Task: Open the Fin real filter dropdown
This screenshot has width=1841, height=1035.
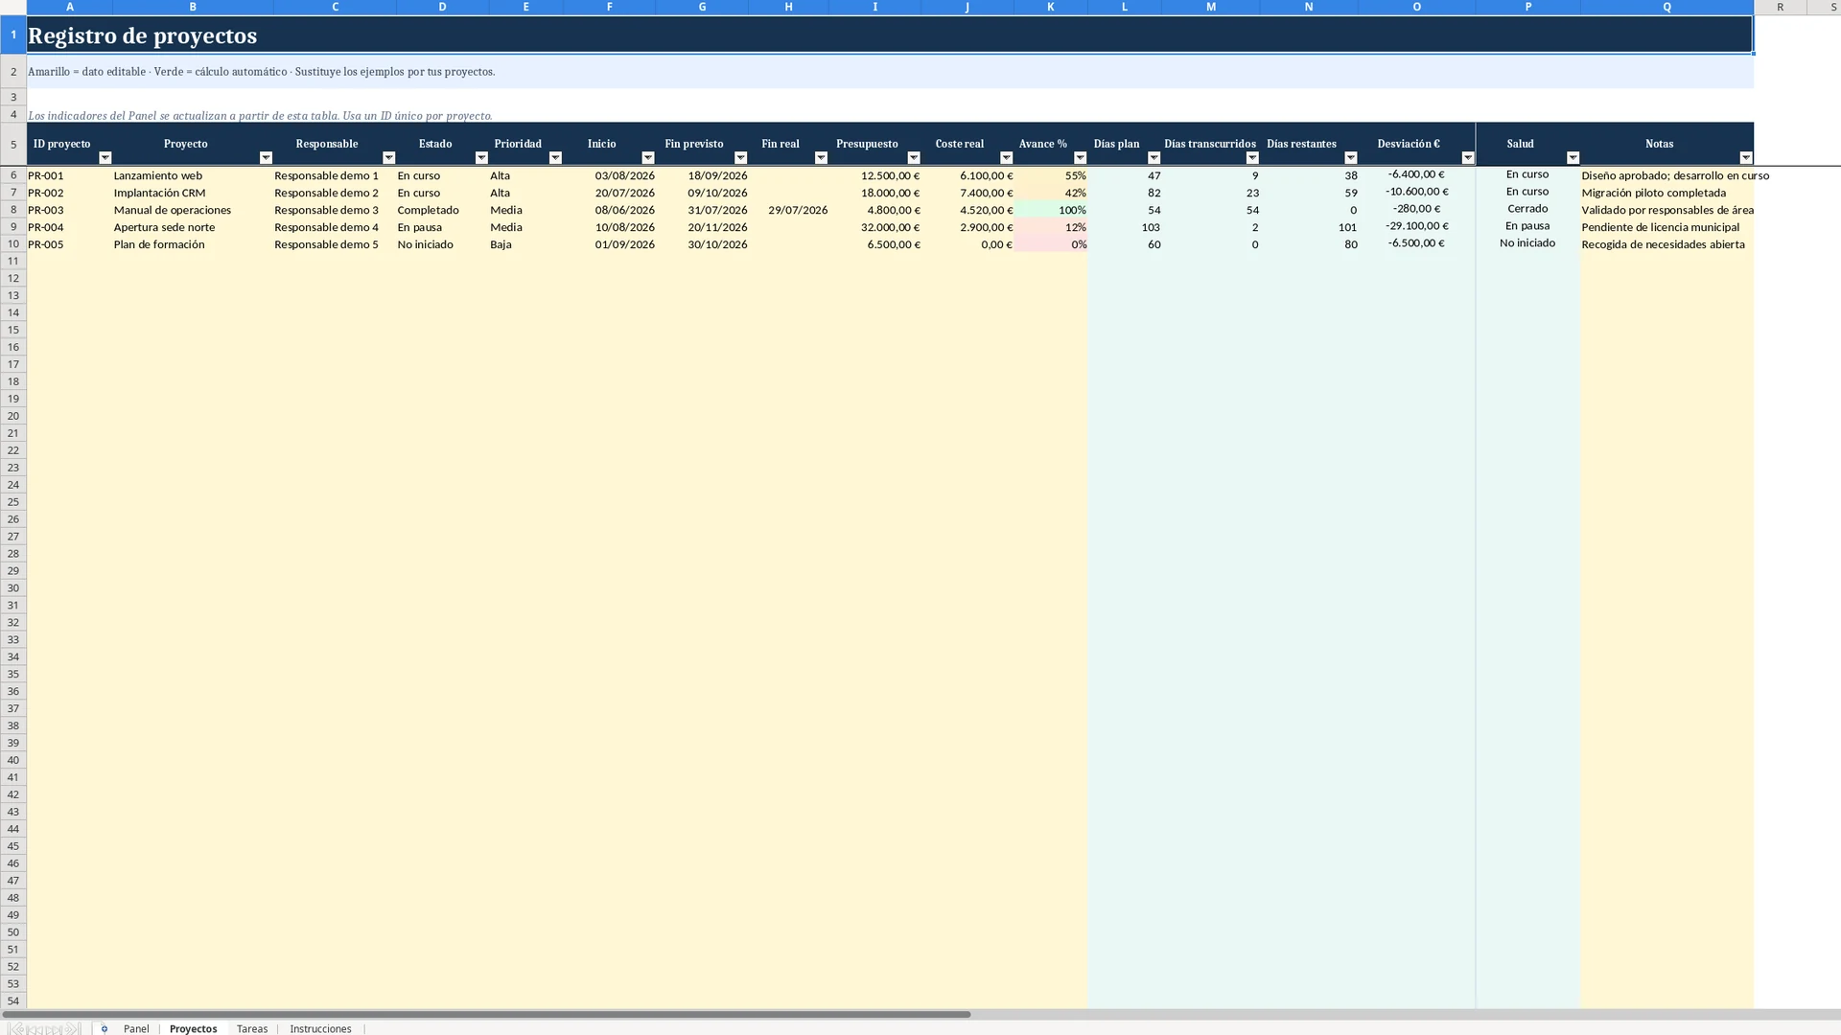Action: pos(821,158)
